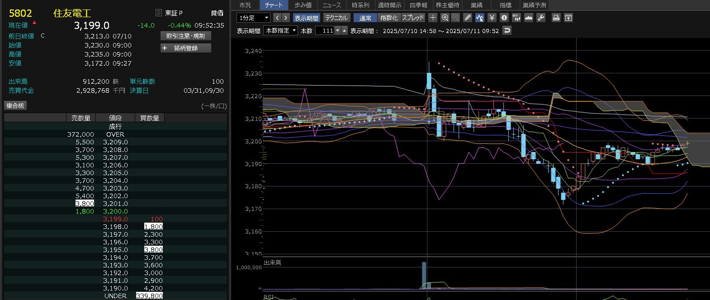
Task: Switch to the 市況 tab
Action: 245,5
